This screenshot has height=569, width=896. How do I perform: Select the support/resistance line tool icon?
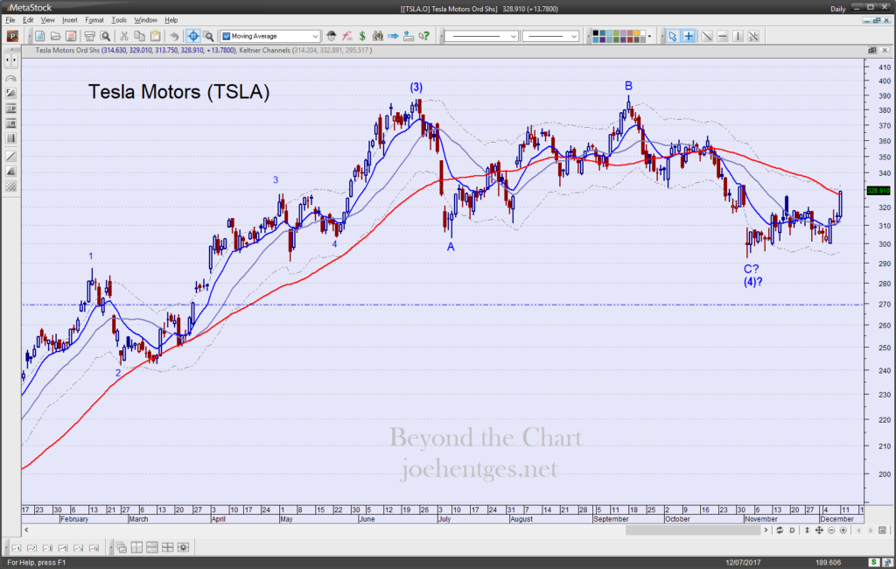click(x=753, y=36)
